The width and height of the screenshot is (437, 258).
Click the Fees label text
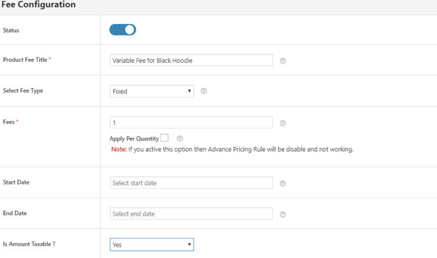click(9, 122)
